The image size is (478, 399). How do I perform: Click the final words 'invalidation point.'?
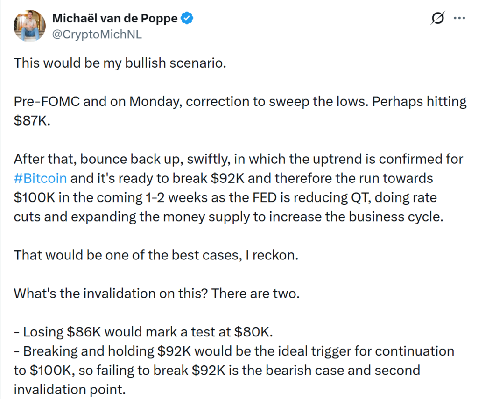pos(70,389)
